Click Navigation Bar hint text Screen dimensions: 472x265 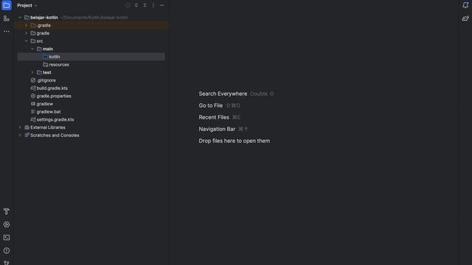click(217, 129)
